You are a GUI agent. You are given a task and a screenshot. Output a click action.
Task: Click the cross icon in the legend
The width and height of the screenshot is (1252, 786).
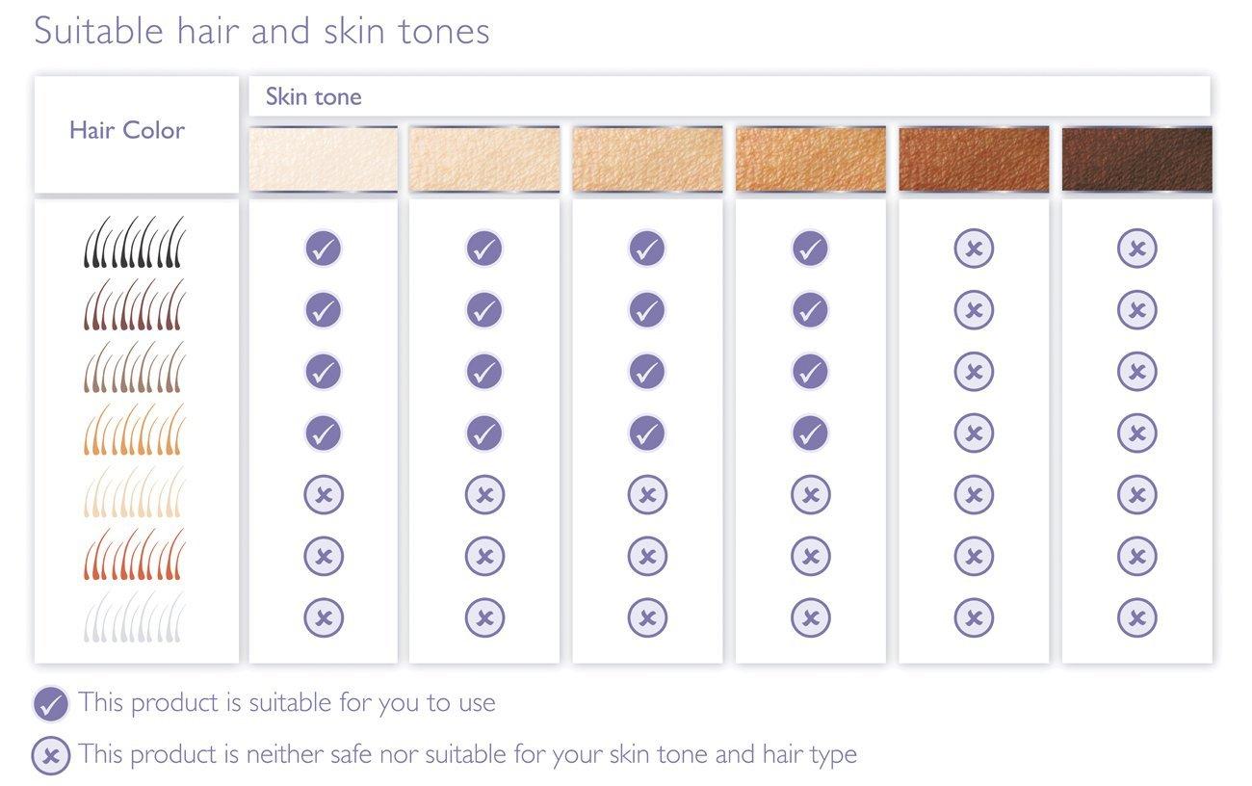tap(51, 755)
